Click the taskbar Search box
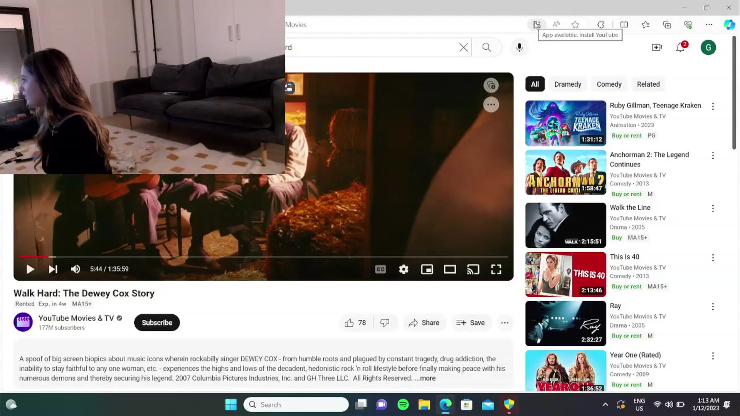Viewport: 740px width, 416px height. tap(296, 404)
